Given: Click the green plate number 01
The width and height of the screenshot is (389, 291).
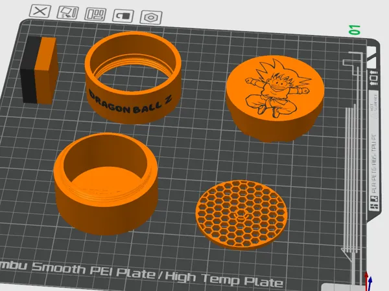Looking at the screenshot, I should pyautogui.click(x=355, y=30).
